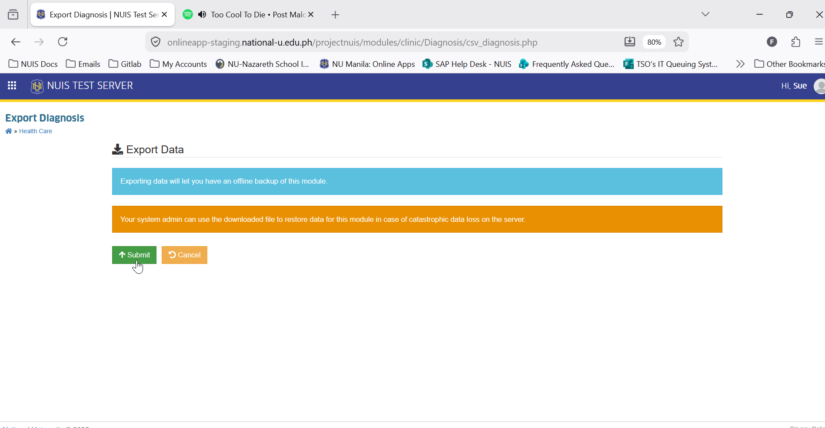The image size is (825, 428).
Task: Open the Emails bookmark folder
Action: [83, 64]
